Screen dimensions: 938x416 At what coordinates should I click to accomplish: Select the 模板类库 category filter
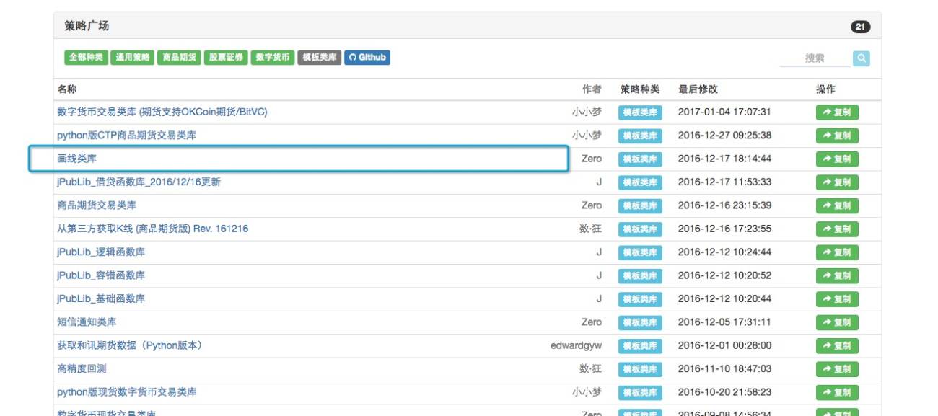click(320, 58)
